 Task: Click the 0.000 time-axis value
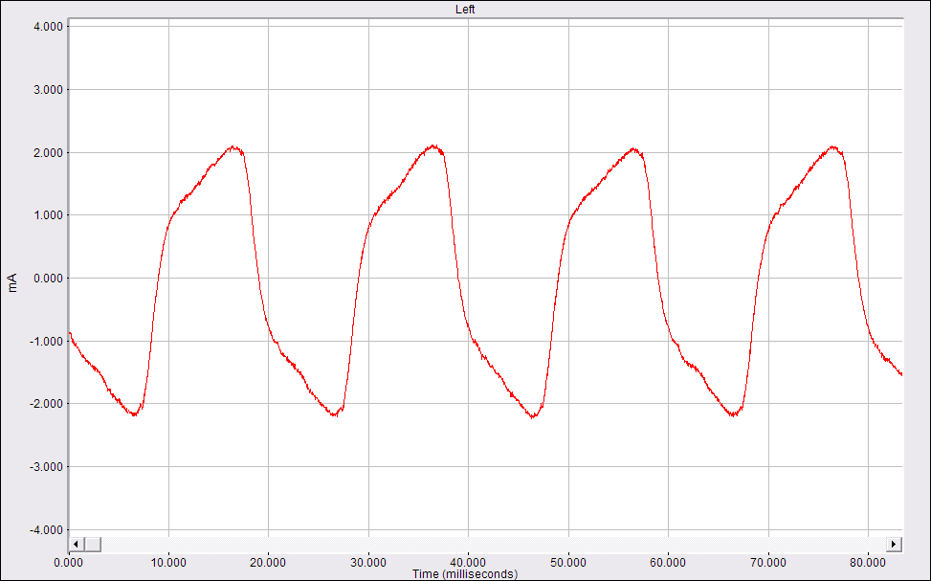pos(68,563)
